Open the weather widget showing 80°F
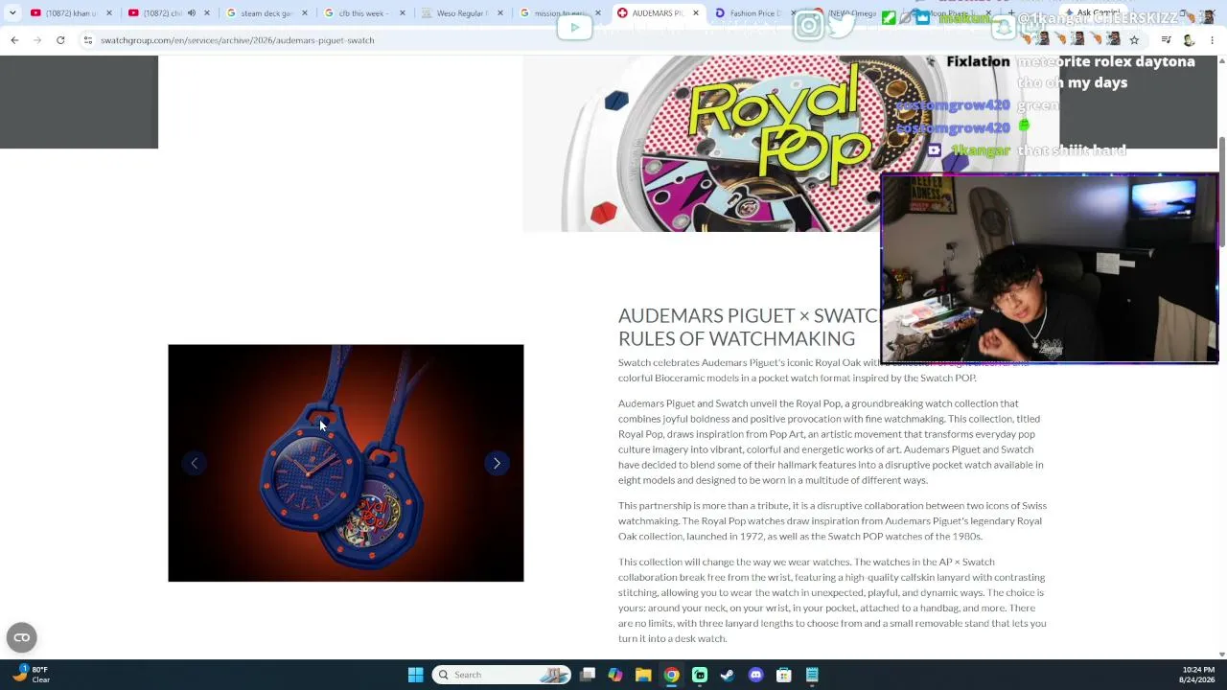This screenshot has height=690, width=1227. 32,675
